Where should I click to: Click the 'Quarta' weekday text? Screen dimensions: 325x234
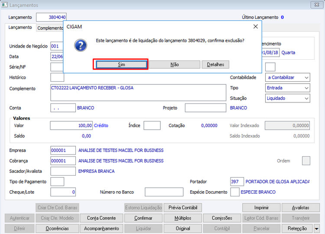point(288,52)
